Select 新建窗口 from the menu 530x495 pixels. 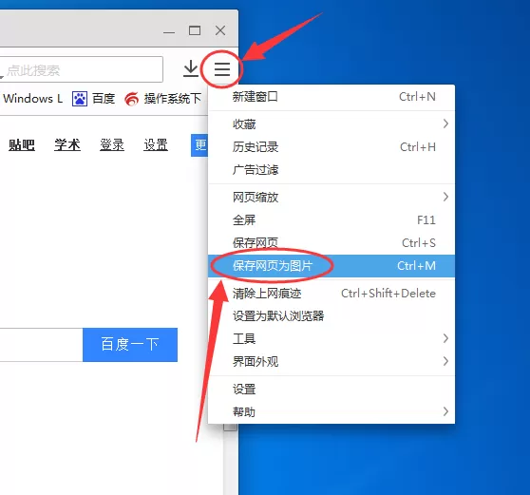coord(331,97)
